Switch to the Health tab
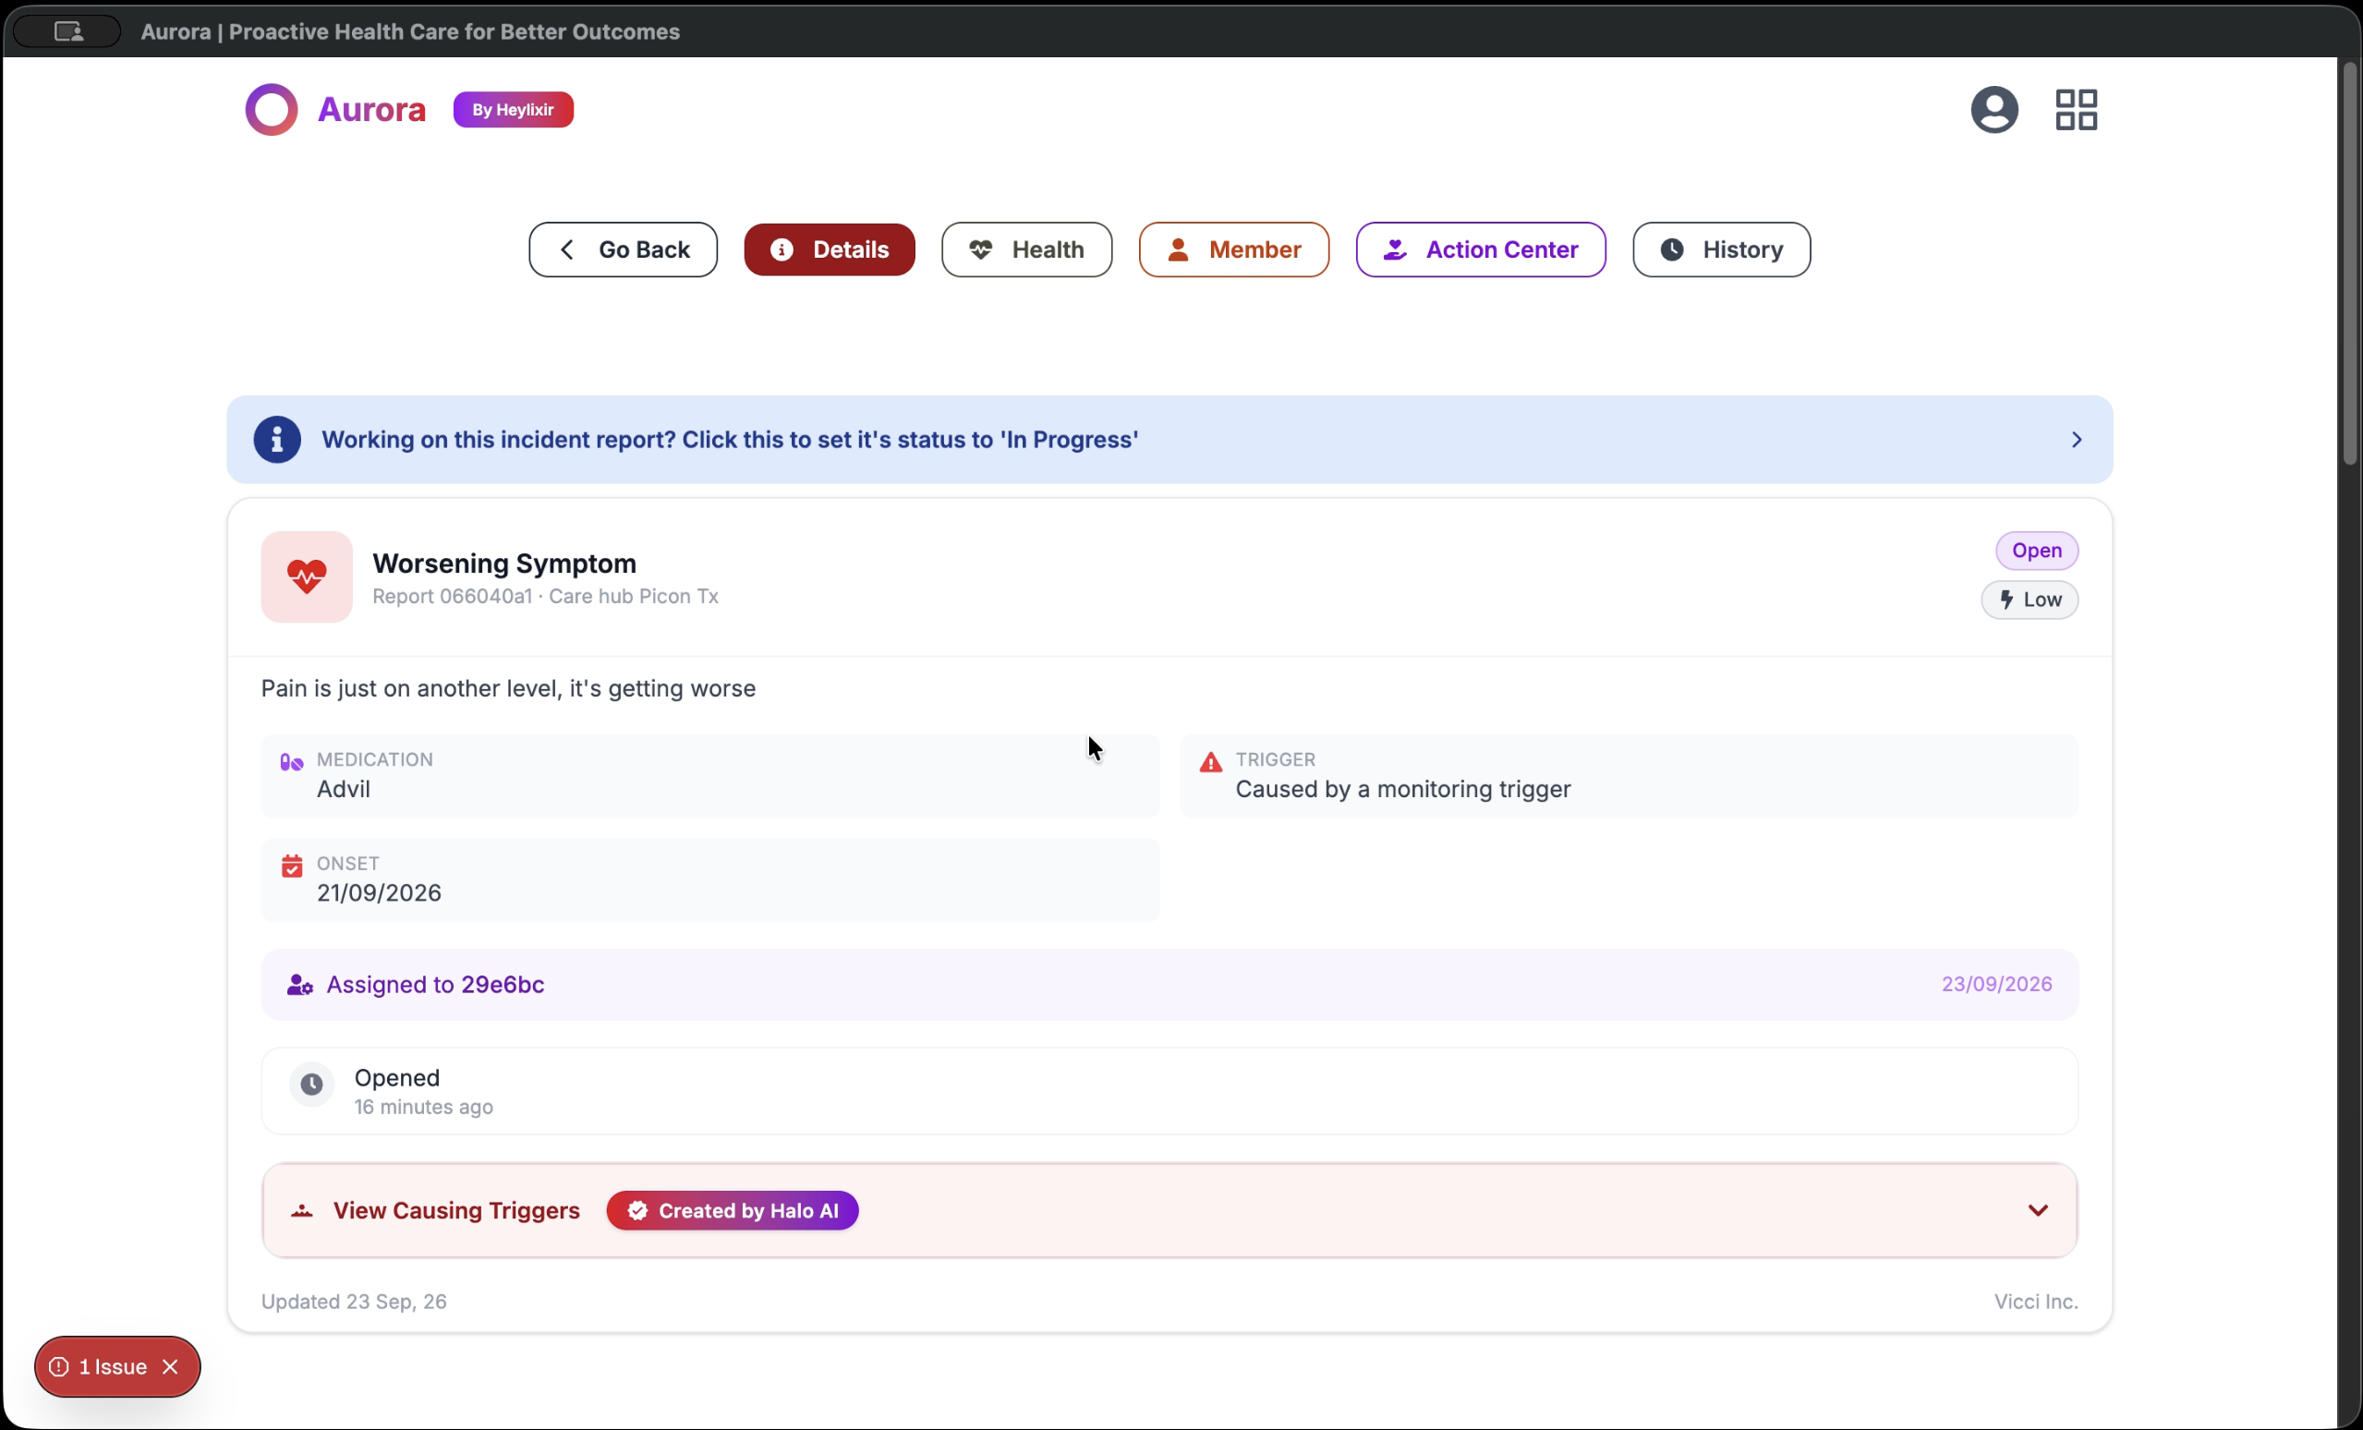The width and height of the screenshot is (2363, 1430). (1027, 249)
